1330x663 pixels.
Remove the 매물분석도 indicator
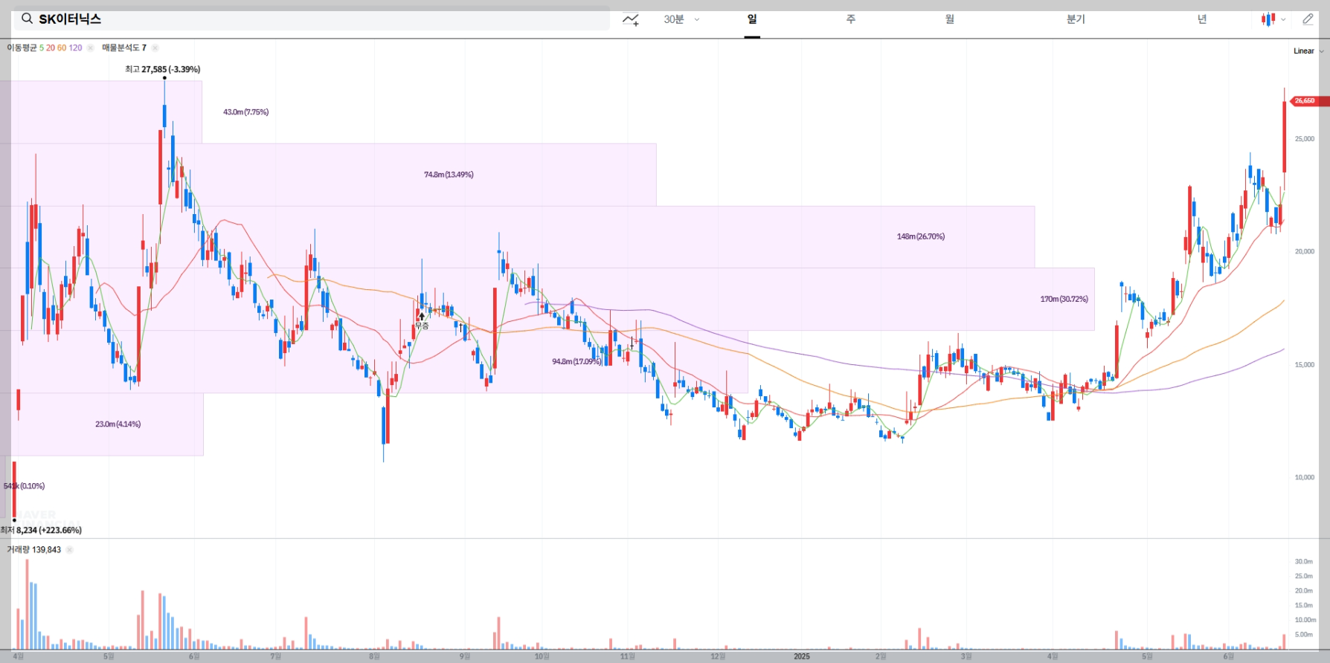pyautogui.click(x=155, y=48)
